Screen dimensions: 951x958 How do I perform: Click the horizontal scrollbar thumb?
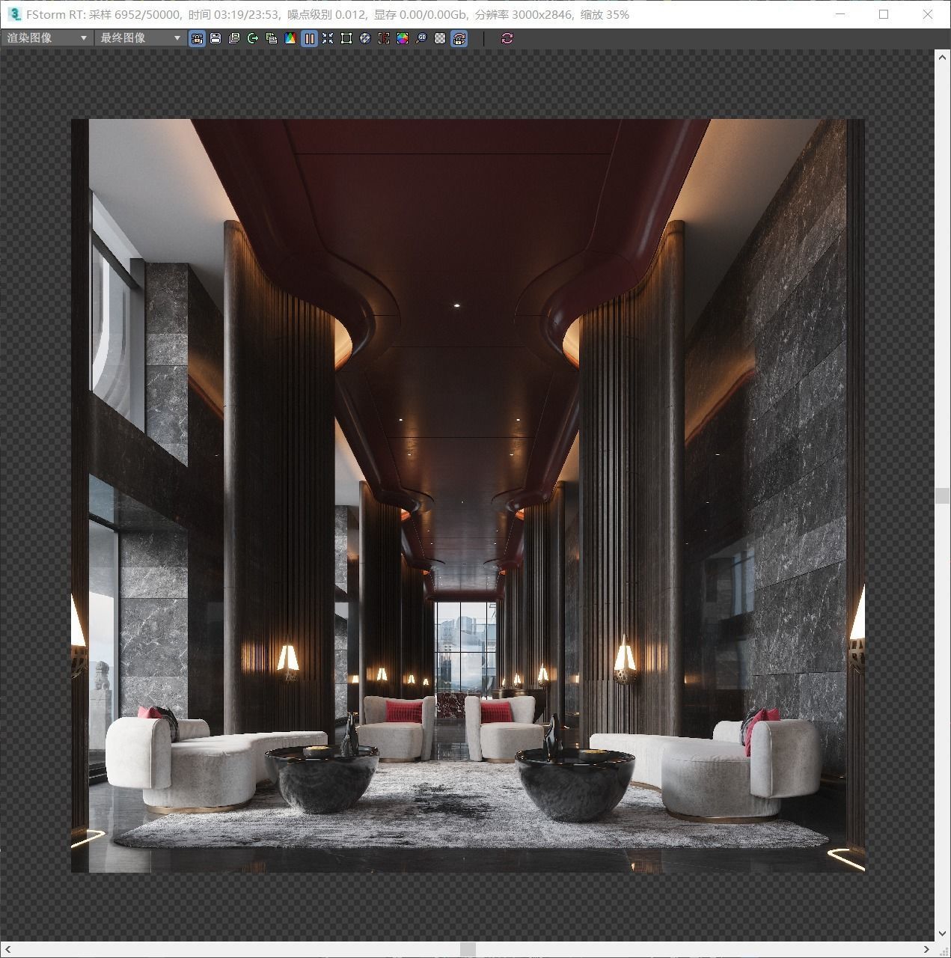click(x=468, y=950)
